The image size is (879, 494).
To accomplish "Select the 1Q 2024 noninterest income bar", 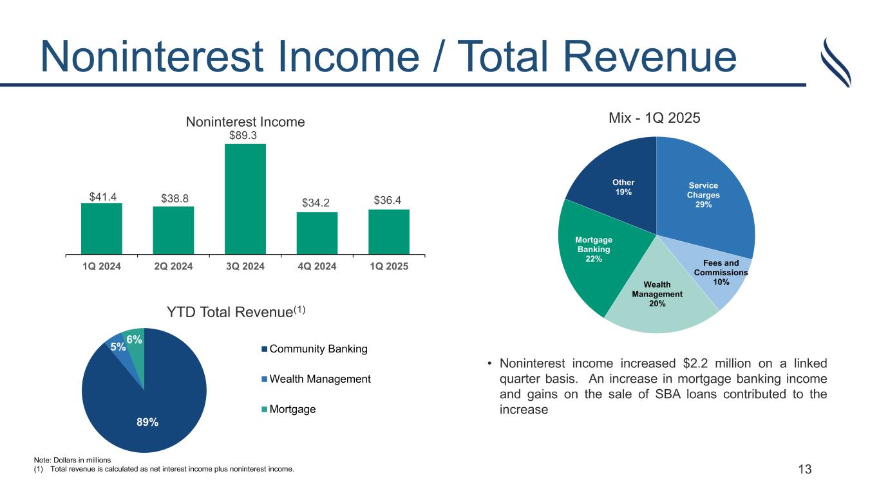I will tap(101, 228).
